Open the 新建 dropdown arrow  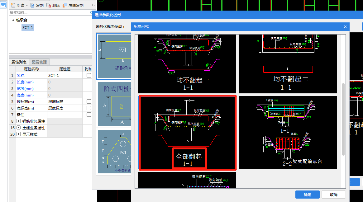pos(27,5)
